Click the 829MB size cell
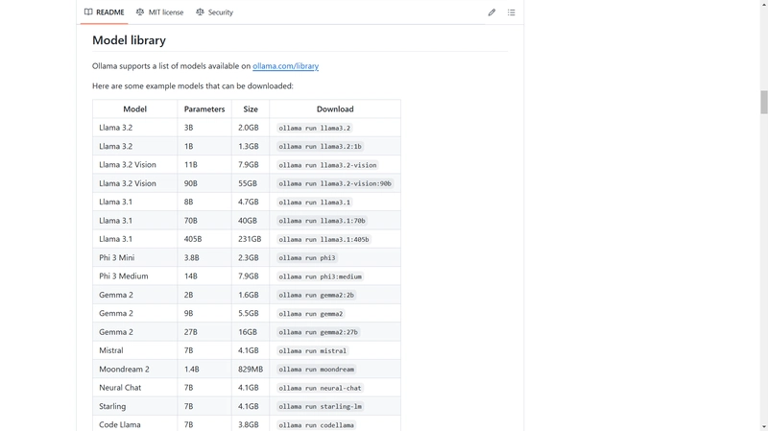Image resolution: width=768 pixels, height=431 pixels. tap(251, 370)
